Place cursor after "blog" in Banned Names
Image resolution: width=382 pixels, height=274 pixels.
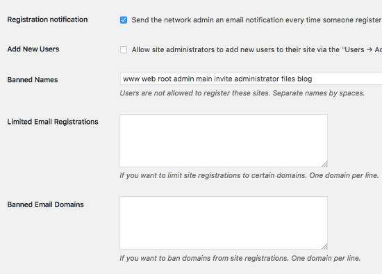[313, 79]
